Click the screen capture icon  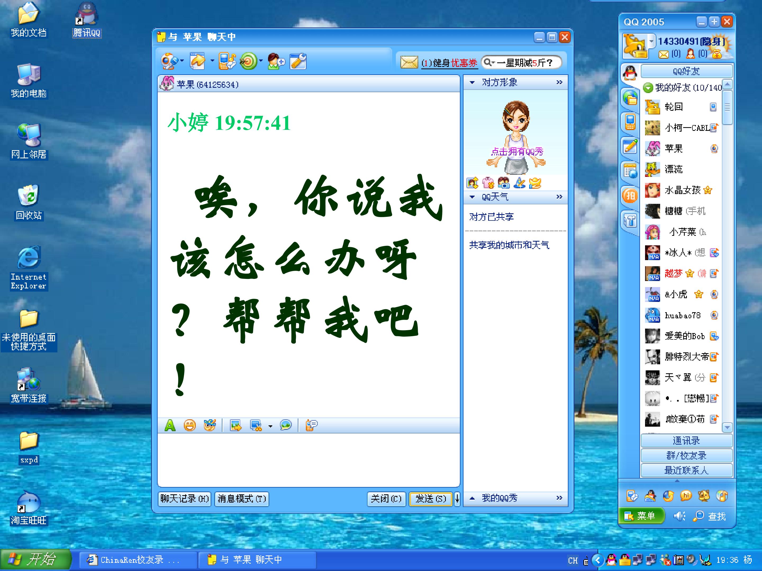(256, 425)
